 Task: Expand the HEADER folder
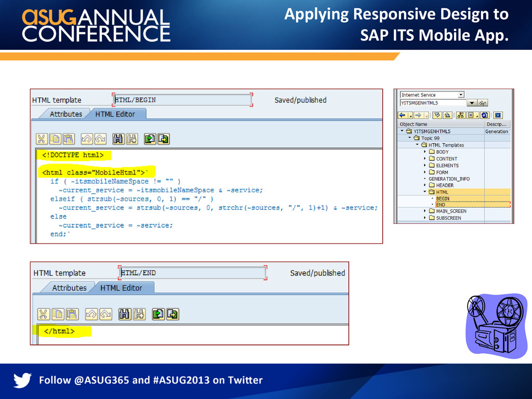[x=425, y=185]
